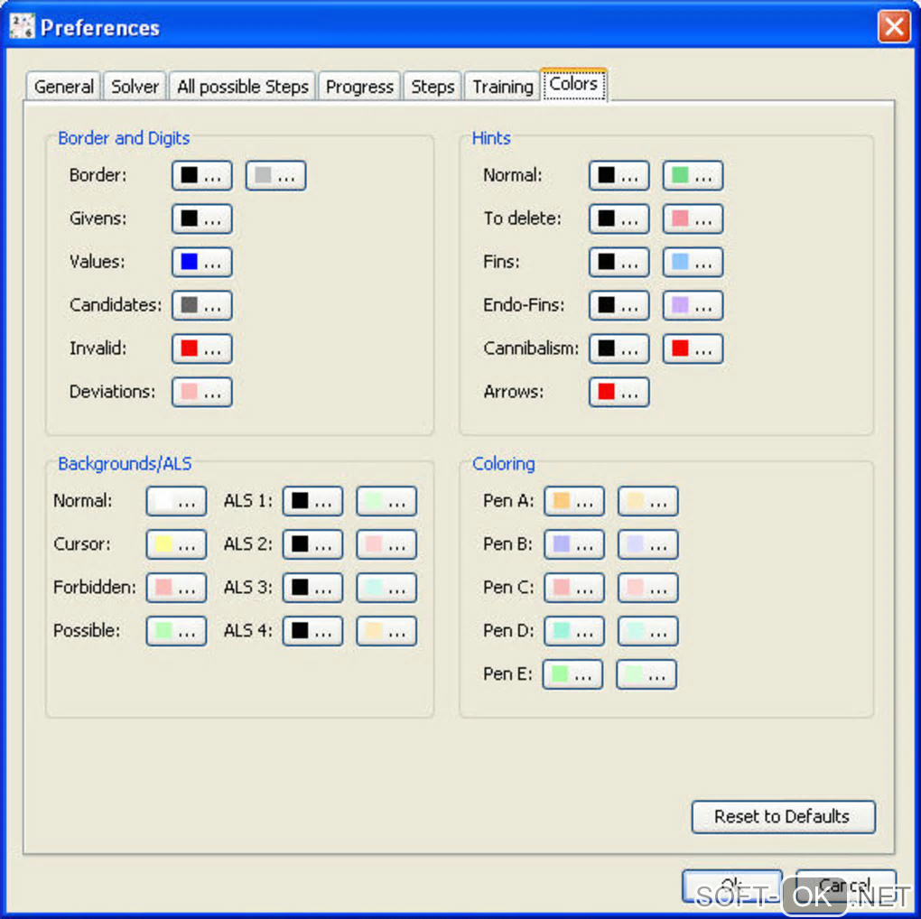Change Pen C pink color

(574, 588)
